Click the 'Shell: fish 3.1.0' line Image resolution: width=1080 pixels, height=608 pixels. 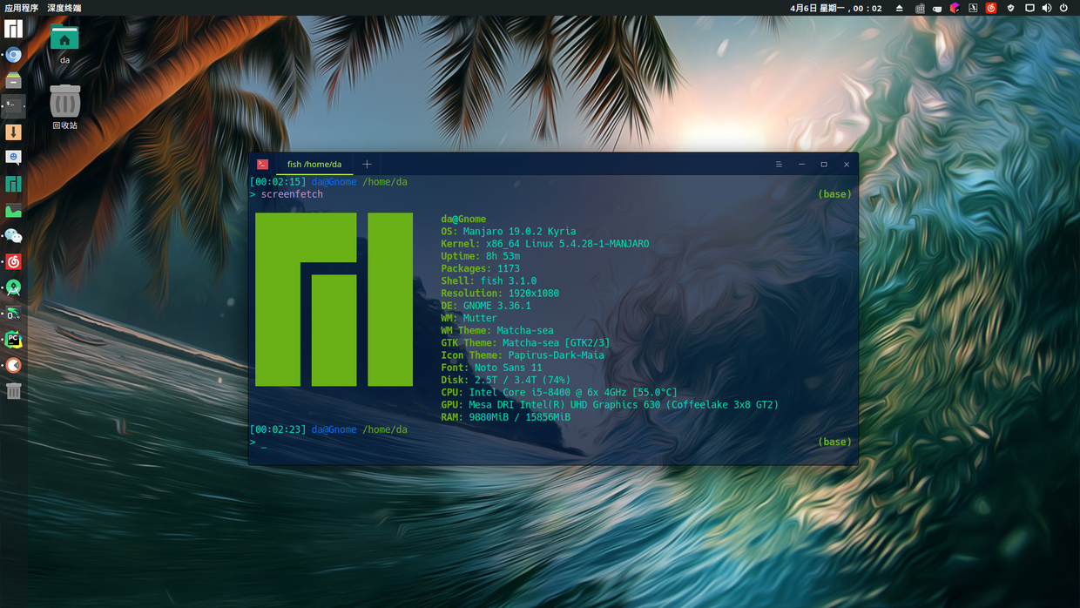point(489,281)
